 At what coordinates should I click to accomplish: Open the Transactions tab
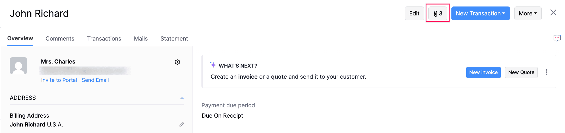click(x=104, y=39)
